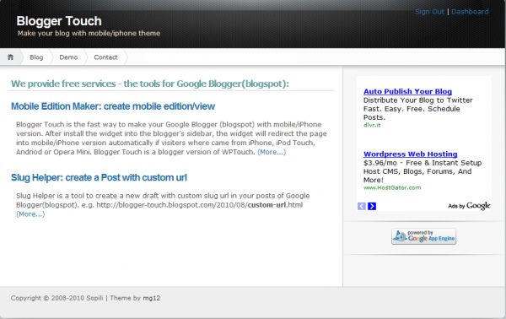Select the ad text "Distribute Your Blog to Twitter"
This screenshot has height=319, width=506.
coord(418,100)
